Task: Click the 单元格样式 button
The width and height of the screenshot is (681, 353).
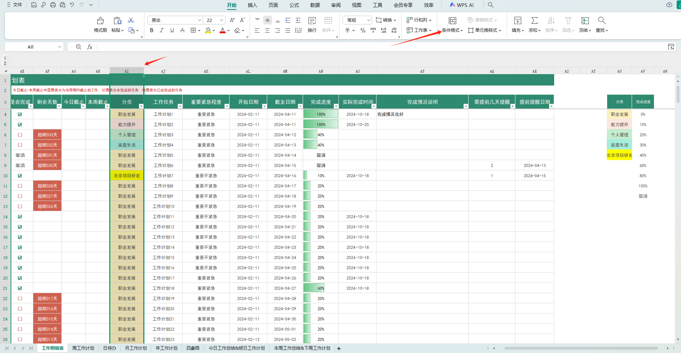Action: pos(485,30)
